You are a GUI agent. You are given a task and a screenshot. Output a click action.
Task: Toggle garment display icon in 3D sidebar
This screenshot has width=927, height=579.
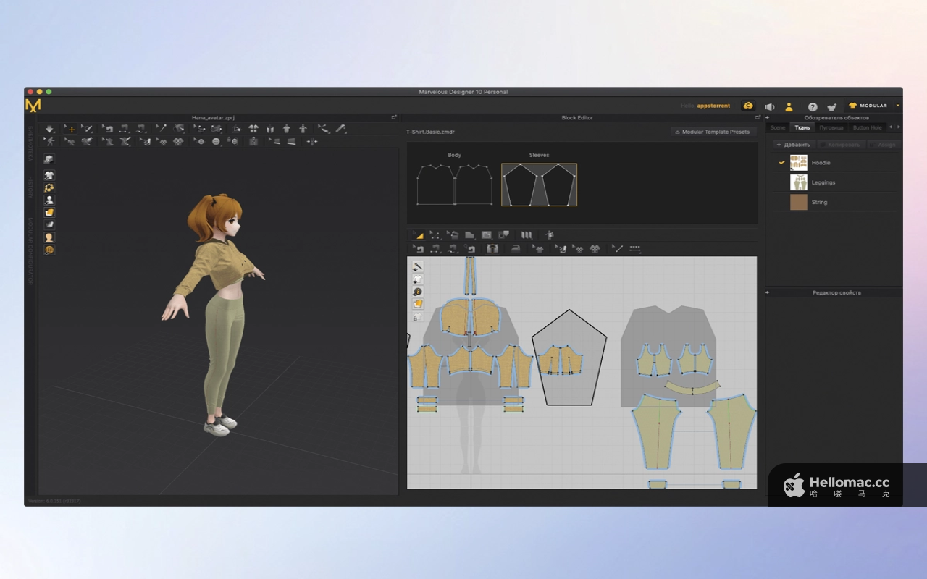pyautogui.click(x=49, y=175)
